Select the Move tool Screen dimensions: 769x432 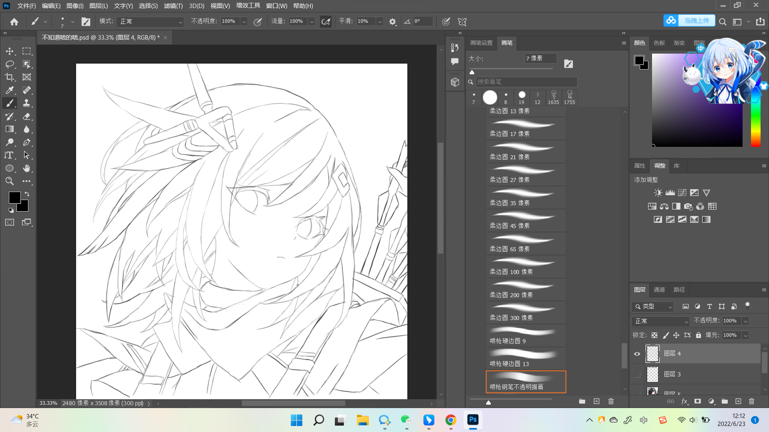pyautogui.click(x=10, y=51)
